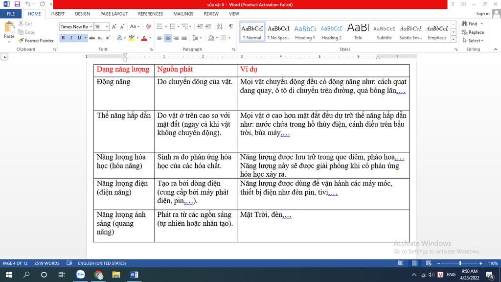The width and height of the screenshot is (501, 282).
Task: Switch to DESIGN tab
Action: click(x=82, y=14)
